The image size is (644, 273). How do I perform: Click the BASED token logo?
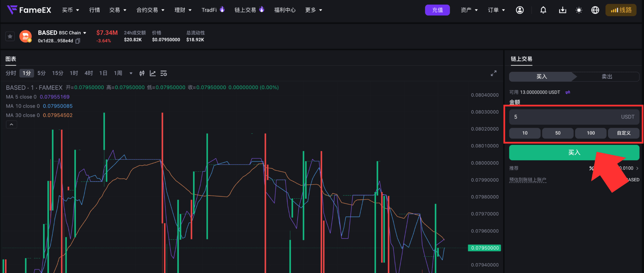pos(25,36)
